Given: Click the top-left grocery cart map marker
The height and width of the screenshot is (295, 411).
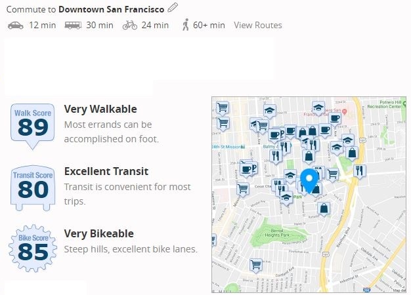Looking at the screenshot, I should [223, 108].
